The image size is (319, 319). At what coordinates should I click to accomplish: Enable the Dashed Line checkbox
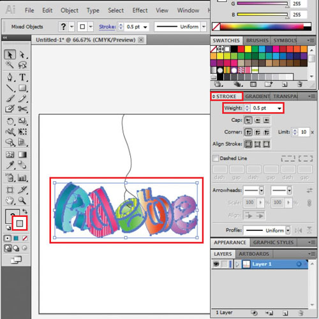(216, 158)
